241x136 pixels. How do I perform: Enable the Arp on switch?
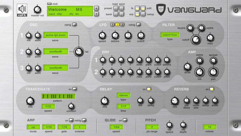71,120
